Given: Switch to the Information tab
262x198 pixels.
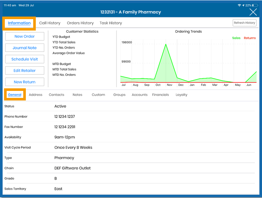Looking at the screenshot, I should (x=19, y=23).
